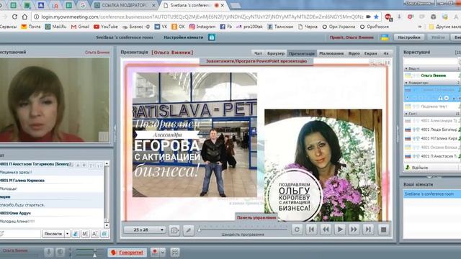Select the pencil annotation tool
The height and width of the screenshot is (259, 461).
click(x=189, y=230)
